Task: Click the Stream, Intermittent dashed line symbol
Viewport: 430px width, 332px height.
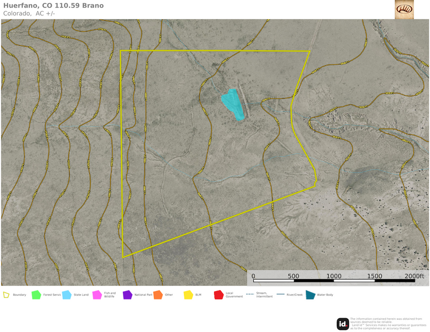Action: point(251,294)
